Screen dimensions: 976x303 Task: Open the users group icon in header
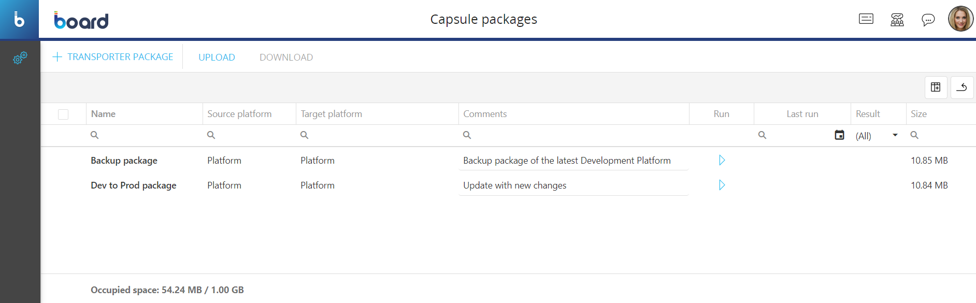tap(897, 20)
